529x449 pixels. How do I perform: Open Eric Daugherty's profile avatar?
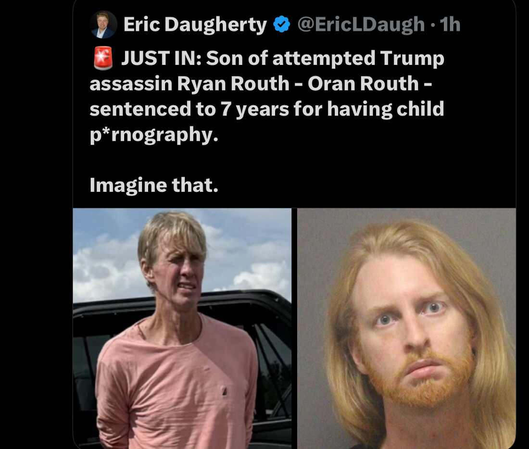point(103,25)
